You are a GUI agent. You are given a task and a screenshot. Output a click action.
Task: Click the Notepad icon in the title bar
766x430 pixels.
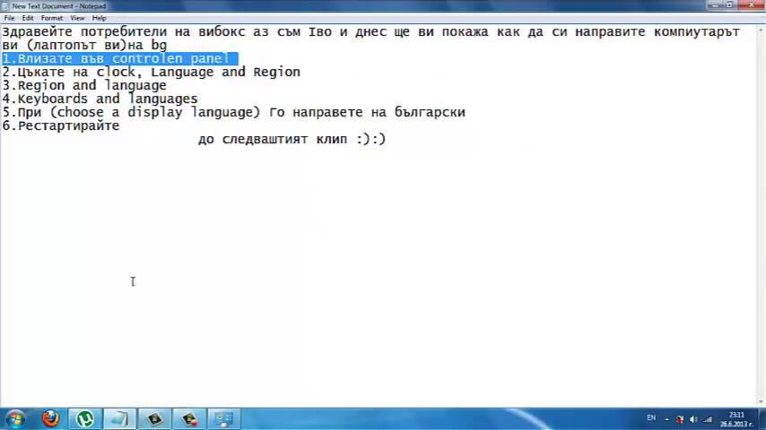[x=6, y=6]
